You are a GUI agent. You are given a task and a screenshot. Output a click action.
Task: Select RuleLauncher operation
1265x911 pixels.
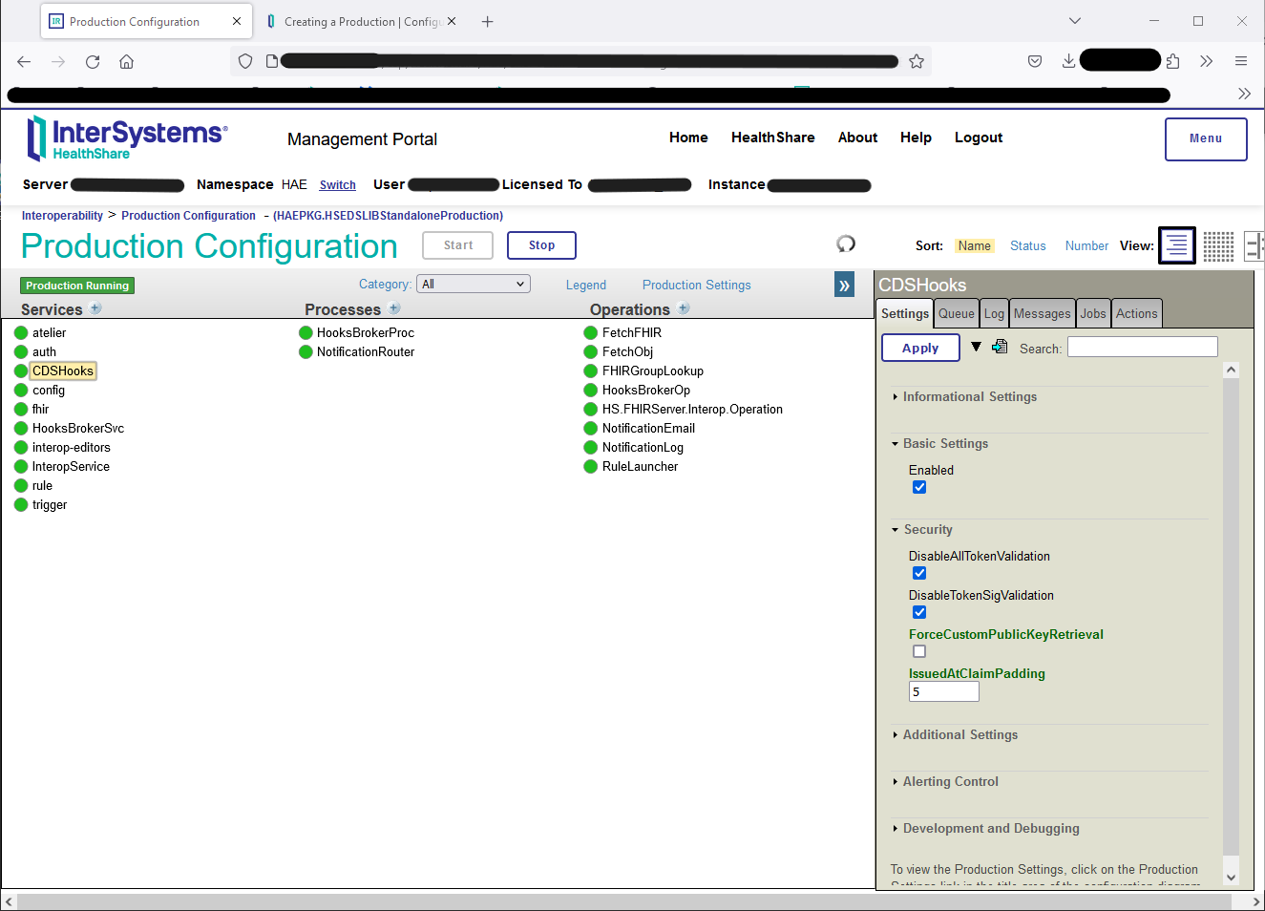pos(640,466)
